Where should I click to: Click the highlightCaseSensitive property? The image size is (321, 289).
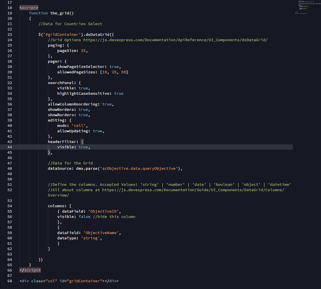[84, 93]
